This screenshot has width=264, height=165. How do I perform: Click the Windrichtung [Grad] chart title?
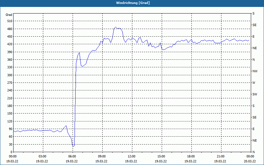tap(133, 3)
